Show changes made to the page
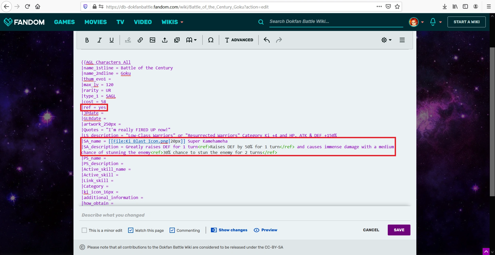This screenshot has width=495, height=255. pos(229,230)
